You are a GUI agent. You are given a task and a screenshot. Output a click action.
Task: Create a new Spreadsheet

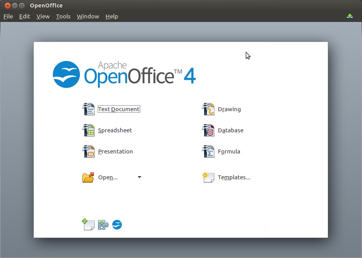tap(115, 130)
